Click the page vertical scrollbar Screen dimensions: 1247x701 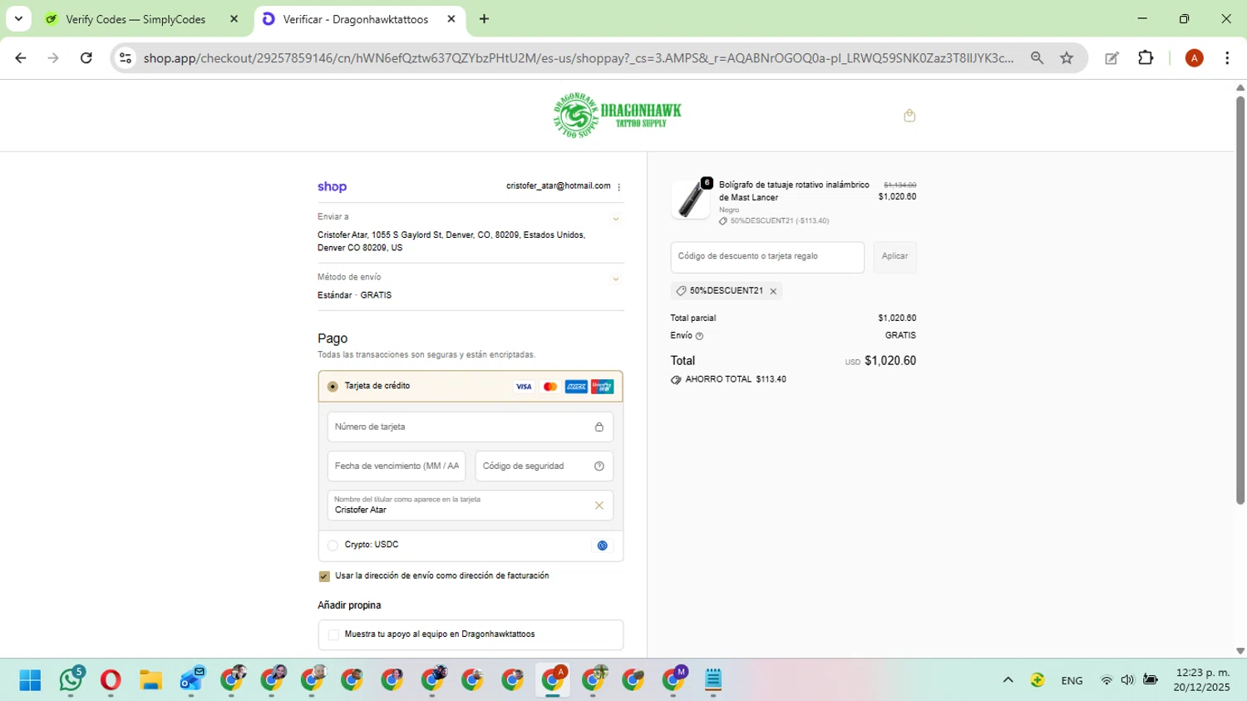tap(1240, 299)
